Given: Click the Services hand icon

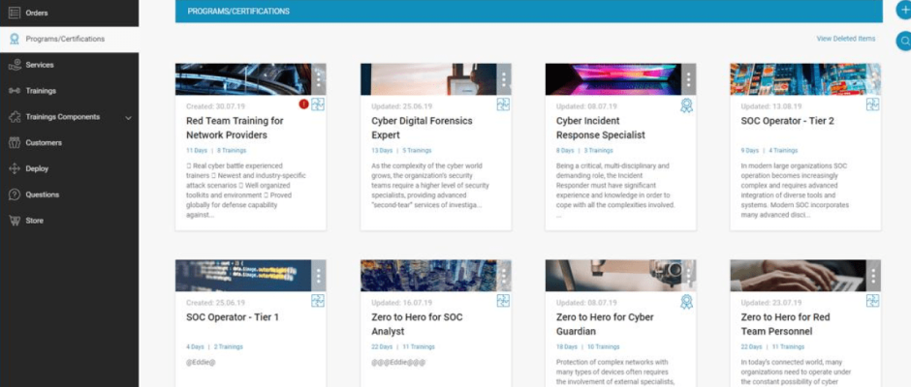Looking at the screenshot, I should tap(15, 65).
